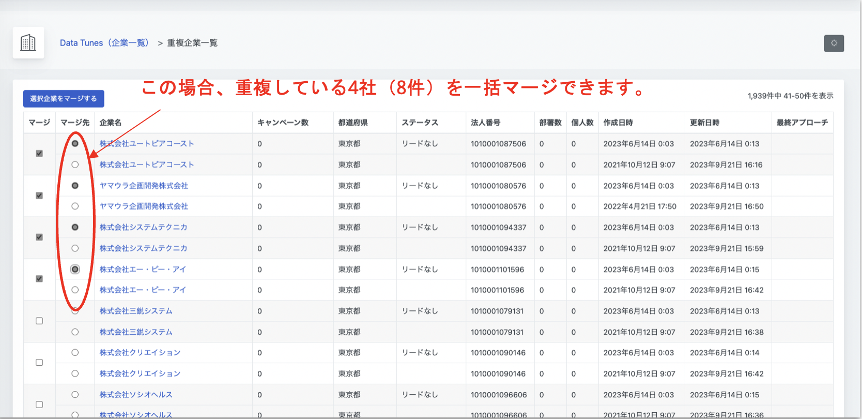
Task: Uncheck merge checkbox for 株式会社システムテクニカ
Action: pyautogui.click(x=39, y=237)
